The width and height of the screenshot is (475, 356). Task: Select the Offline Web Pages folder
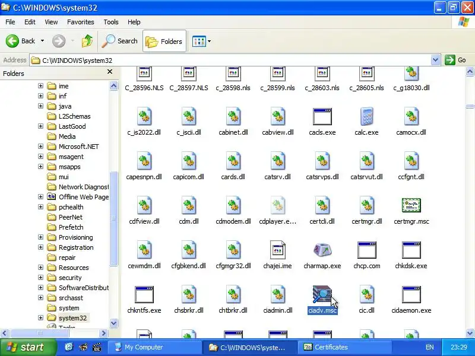point(84,197)
